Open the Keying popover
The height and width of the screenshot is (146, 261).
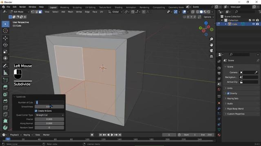tap(28, 135)
